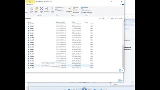Open the Play ribbon tab

30,2
